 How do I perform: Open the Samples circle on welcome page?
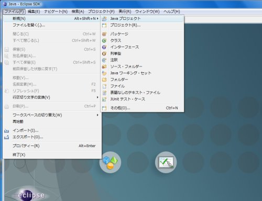[110, 162]
